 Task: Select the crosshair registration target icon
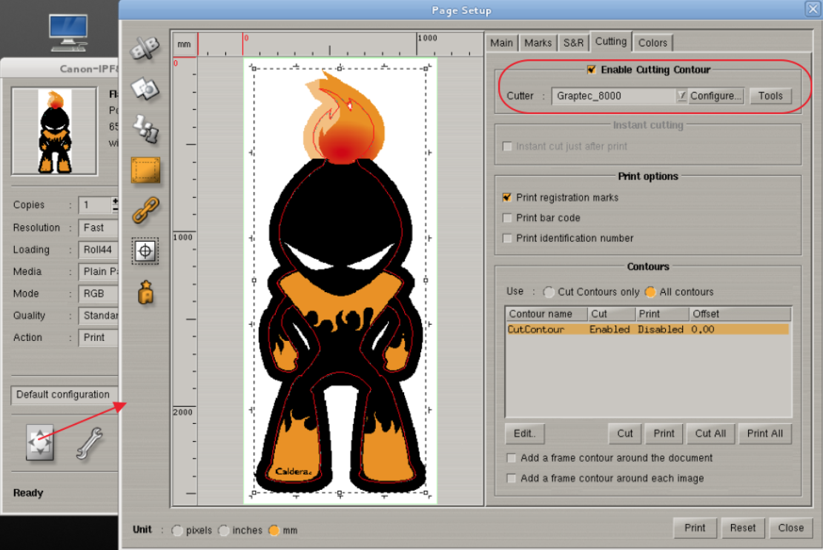[x=145, y=251]
